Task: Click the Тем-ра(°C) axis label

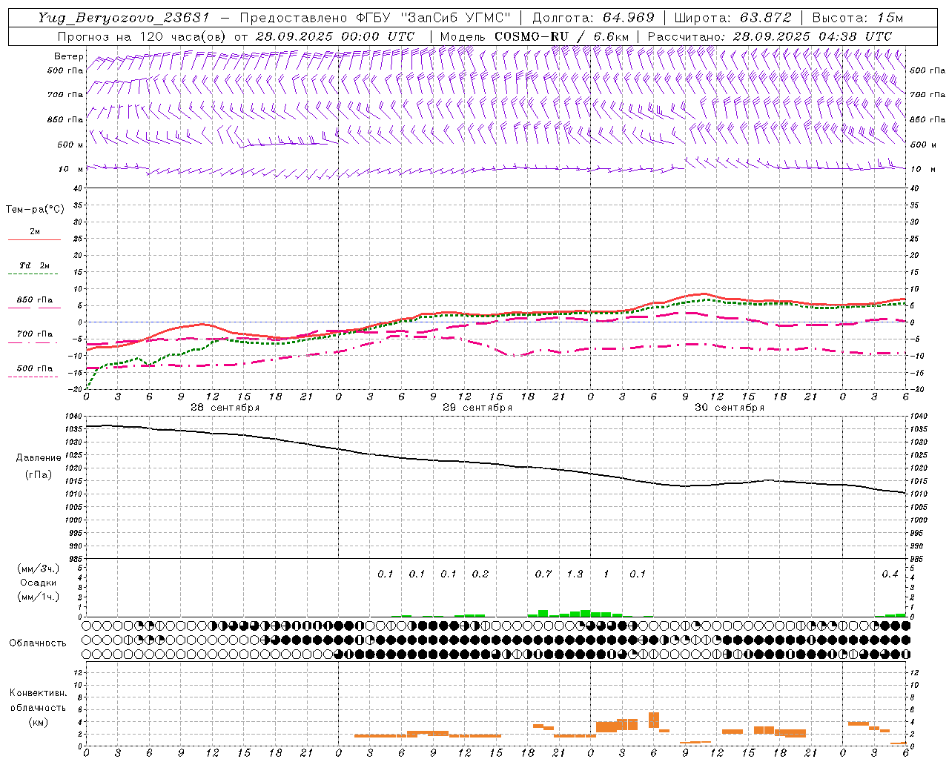Action: [35, 209]
